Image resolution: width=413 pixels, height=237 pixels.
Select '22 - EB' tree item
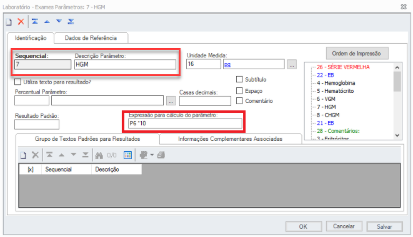pos(326,75)
